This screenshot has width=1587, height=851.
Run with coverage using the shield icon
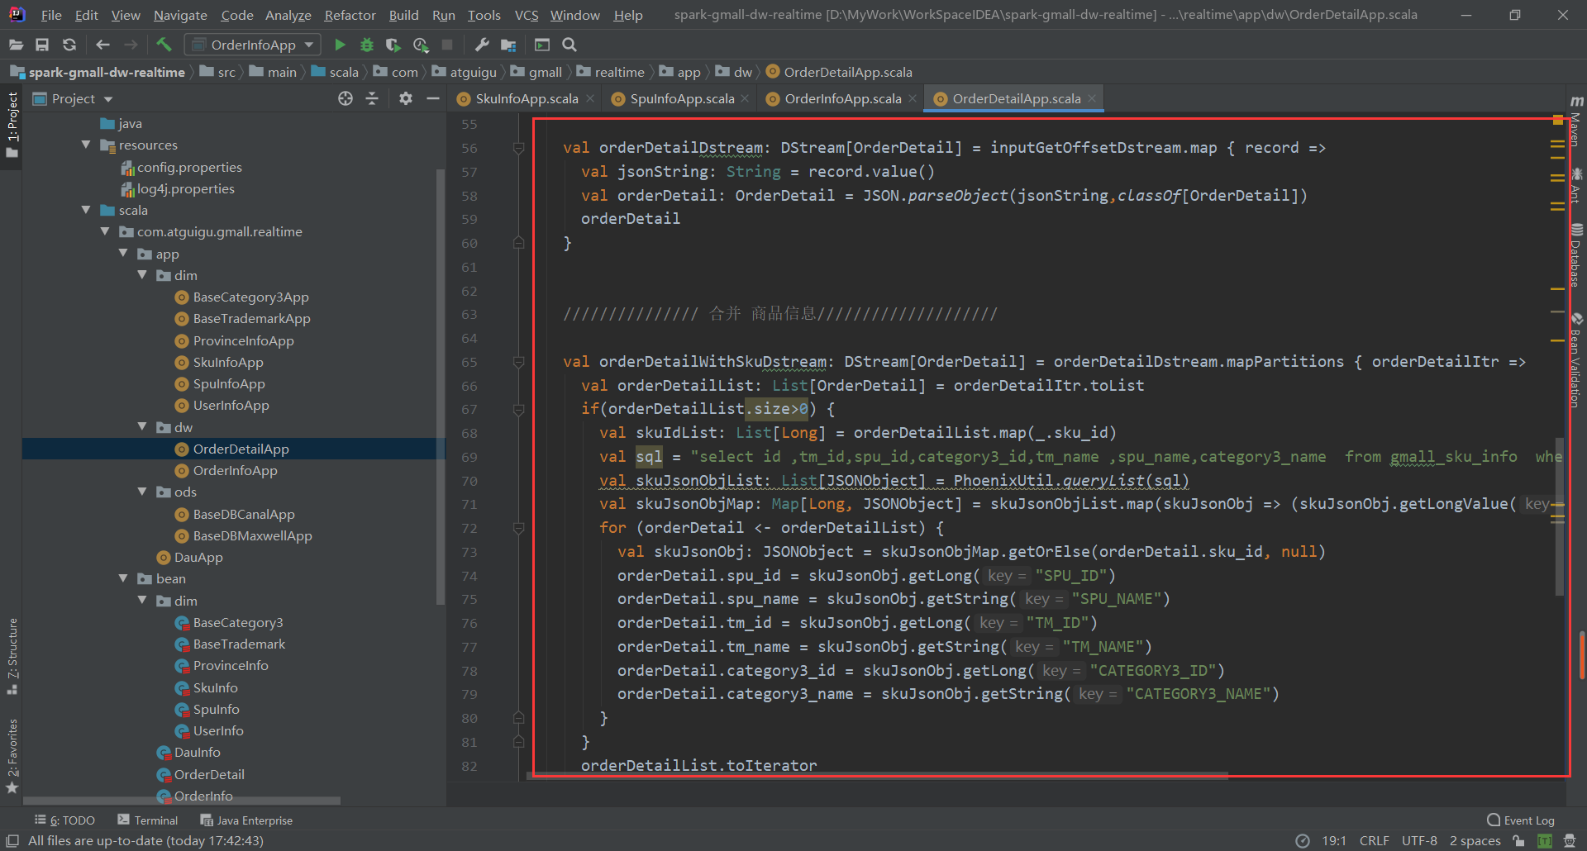click(393, 45)
